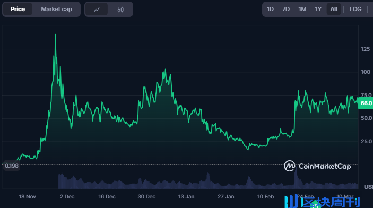Toggle the LOG scale option
The image size is (373, 208).
point(355,9)
